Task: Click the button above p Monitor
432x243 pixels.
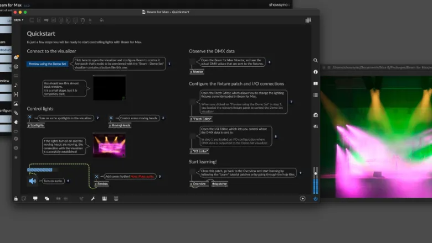Action: pyautogui.click(x=192, y=61)
